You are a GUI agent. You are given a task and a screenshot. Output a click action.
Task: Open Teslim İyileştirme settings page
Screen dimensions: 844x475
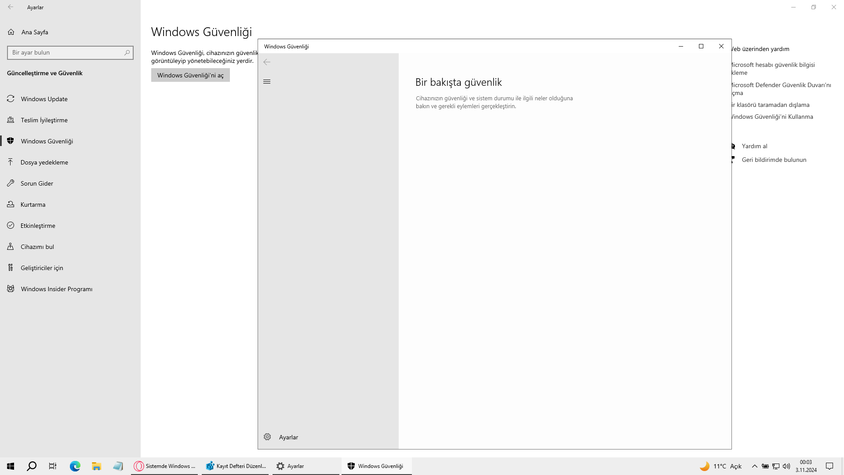click(x=44, y=120)
